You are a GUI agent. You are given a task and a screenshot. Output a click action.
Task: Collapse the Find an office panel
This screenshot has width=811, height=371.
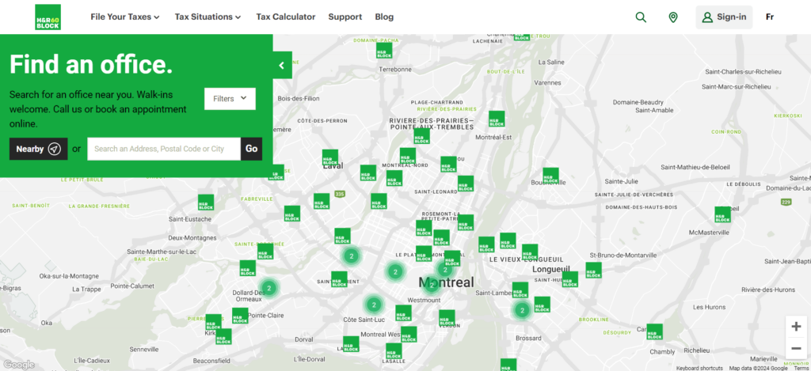282,66
